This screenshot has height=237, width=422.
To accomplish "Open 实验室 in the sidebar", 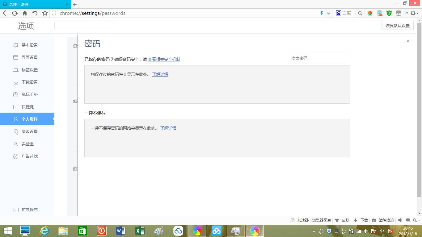I will click(x=27, y=144).
